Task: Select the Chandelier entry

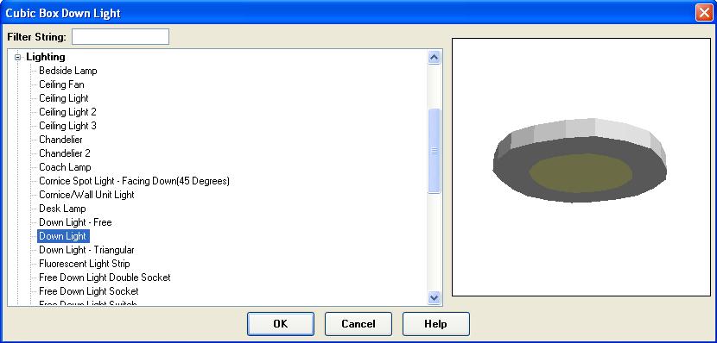Action: click(60, 140)
